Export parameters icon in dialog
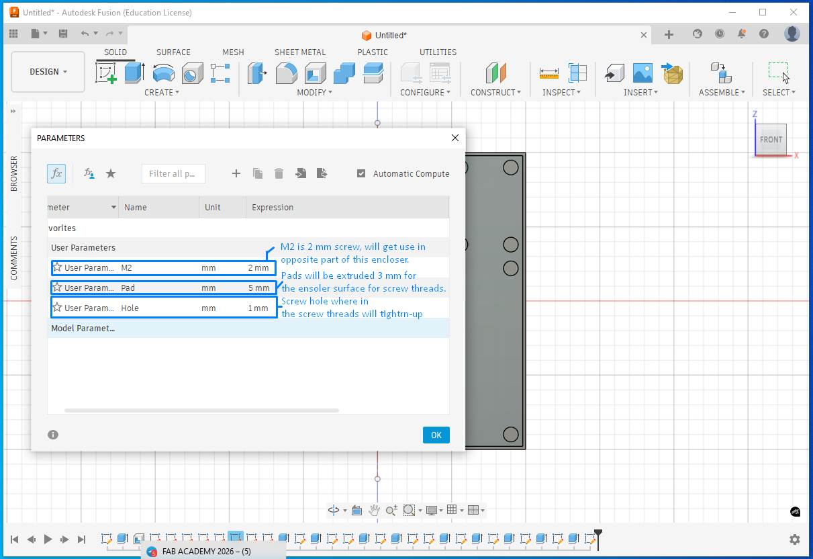Viewport: 813px width, 559px height. tap(322, 173)
